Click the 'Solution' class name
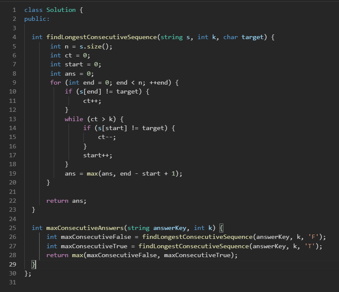The height and width of the screenshot is (292, 339). click(x=61, y=10)
